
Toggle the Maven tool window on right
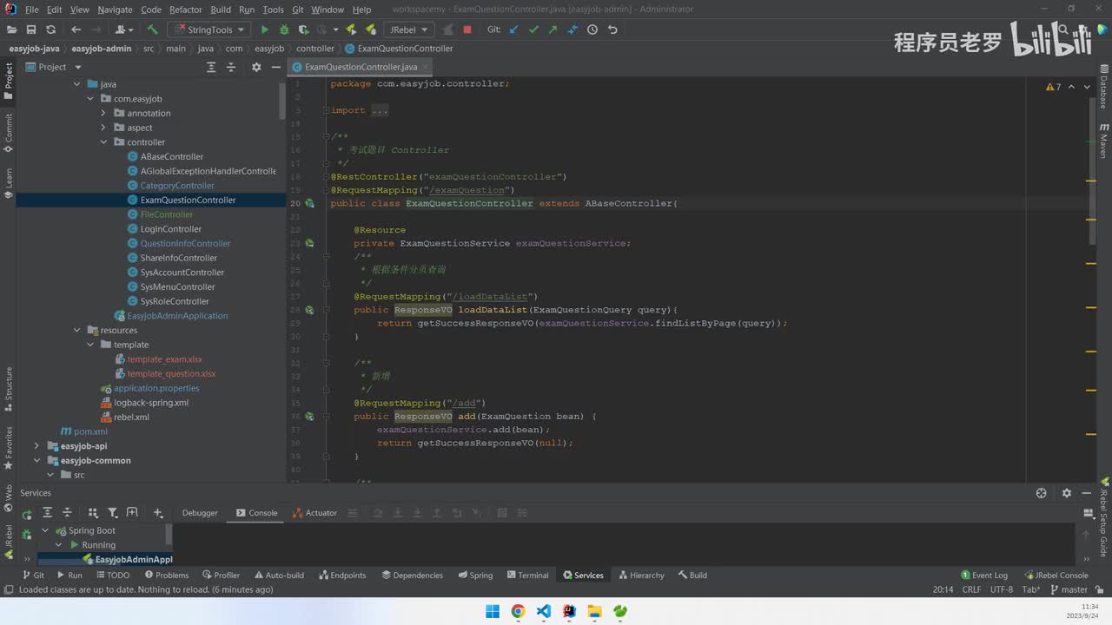click(1103, 139)
